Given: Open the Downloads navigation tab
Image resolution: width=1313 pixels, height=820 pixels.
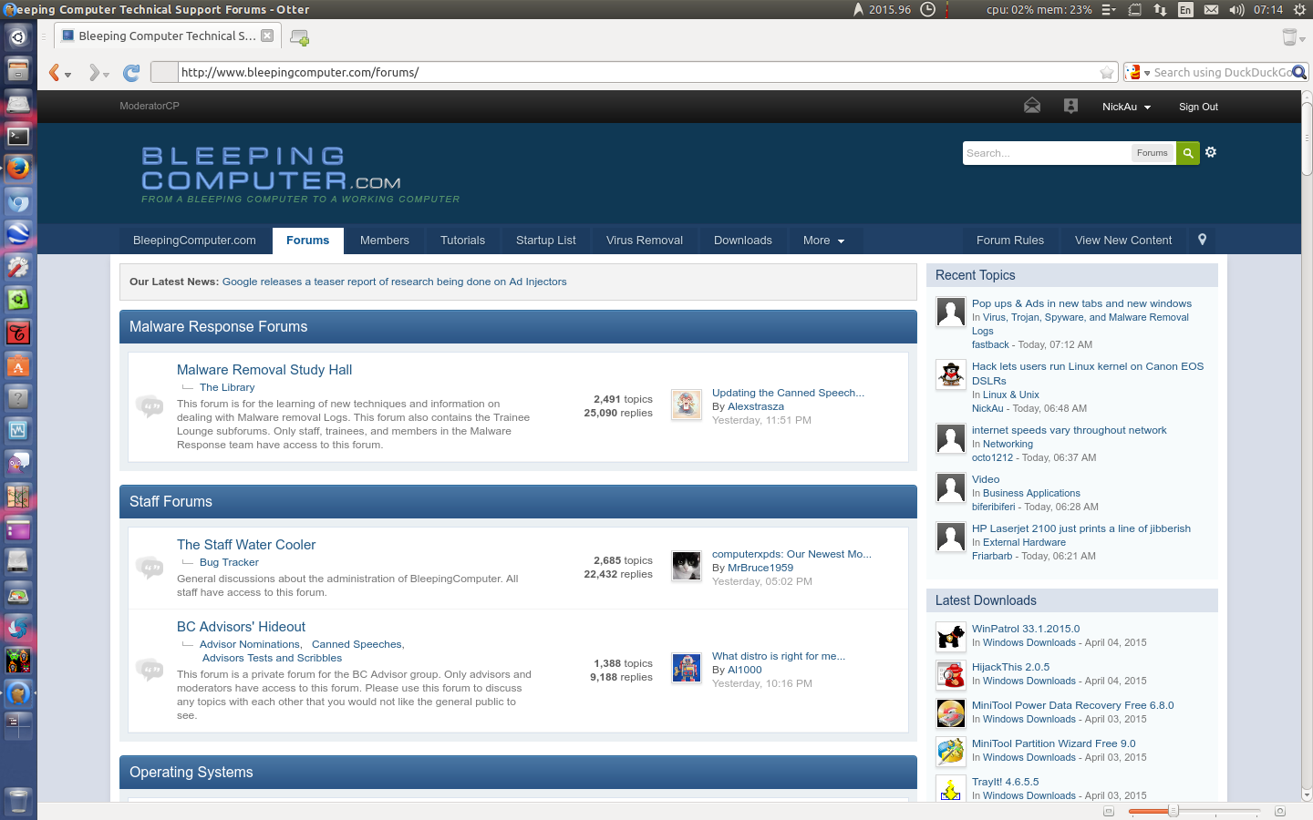Looking at the screenshot, I should coord(743,241).
